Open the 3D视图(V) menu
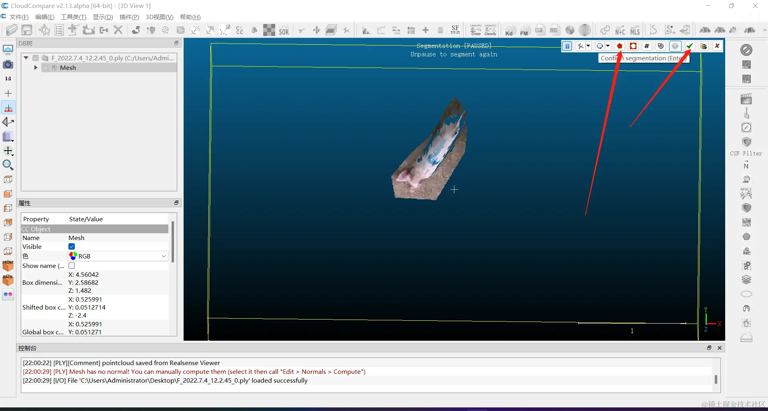 (159, 17)
